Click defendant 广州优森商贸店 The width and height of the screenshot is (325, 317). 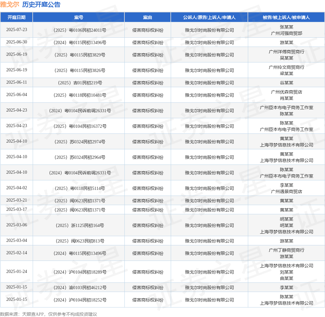[x=287, y=92]
